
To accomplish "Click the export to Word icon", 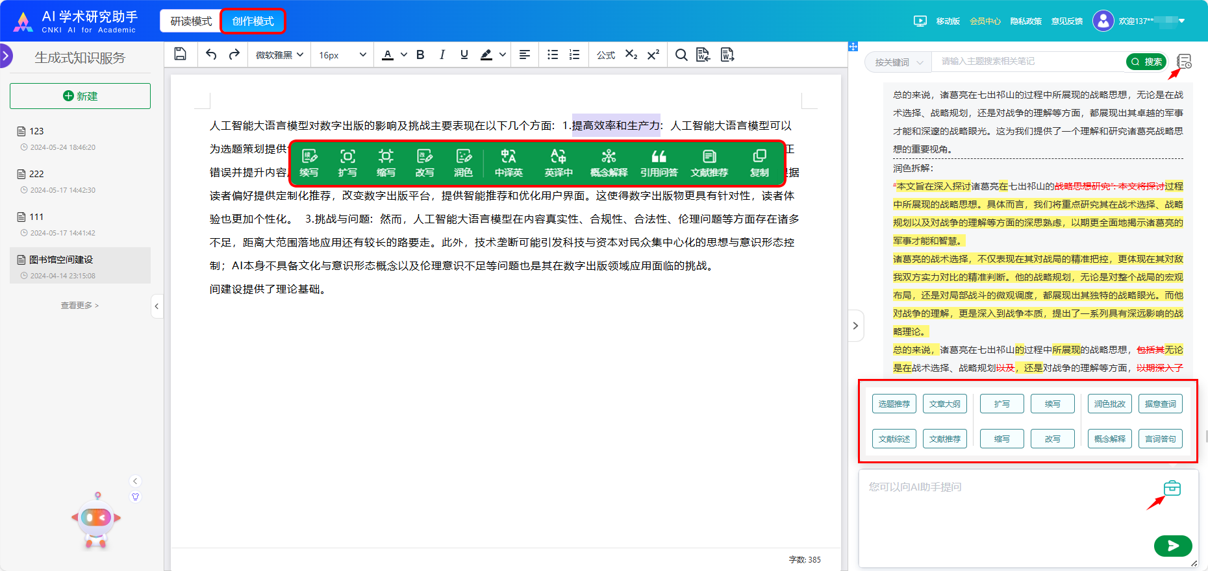I will (x=727, y=55).
